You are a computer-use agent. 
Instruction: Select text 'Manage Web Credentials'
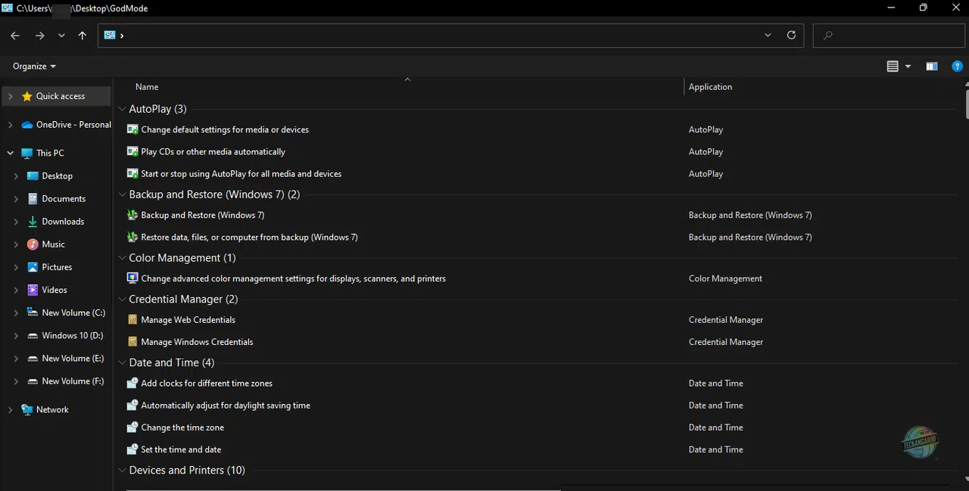tap(188, 320)
